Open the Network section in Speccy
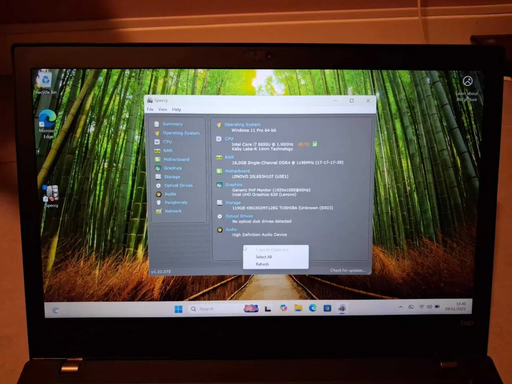The height and width of the screenshot is (384, 512). (x=173, y=211)
